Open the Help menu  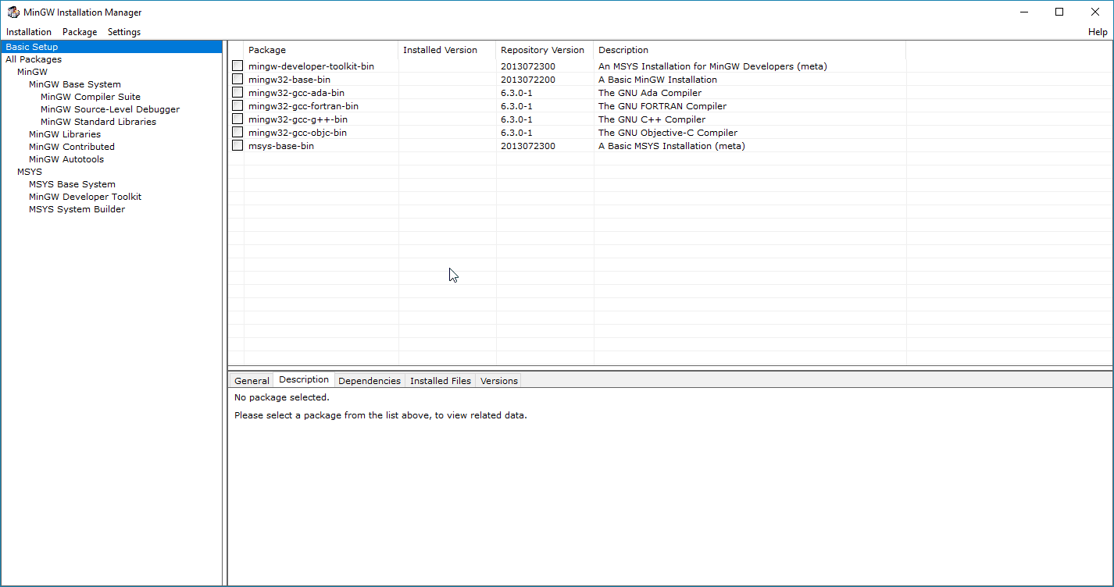point(1098,32)
